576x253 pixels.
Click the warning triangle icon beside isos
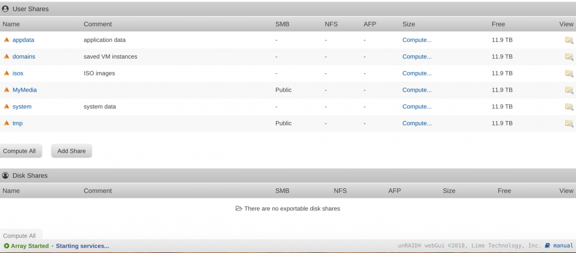pos(6,73)
